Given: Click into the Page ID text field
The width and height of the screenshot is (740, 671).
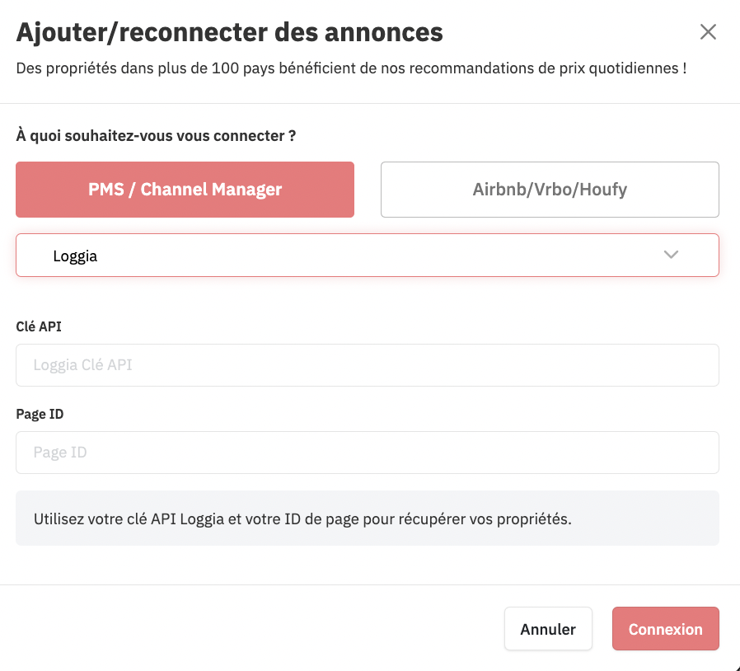Looking at the screenshot, I should pyautogui.click(x=367, y=453).
